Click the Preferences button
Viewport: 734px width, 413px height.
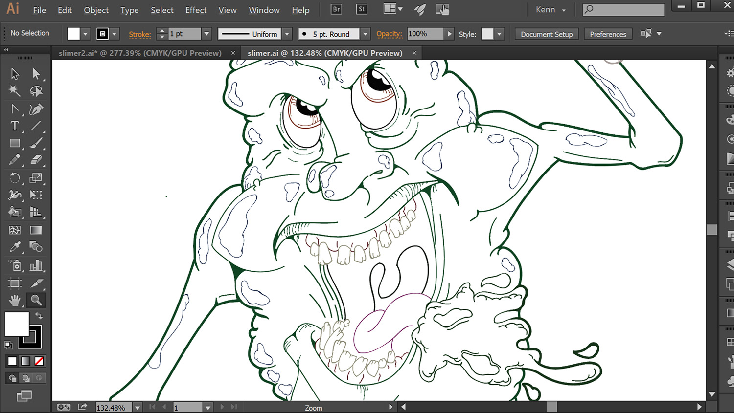[608, 34]
